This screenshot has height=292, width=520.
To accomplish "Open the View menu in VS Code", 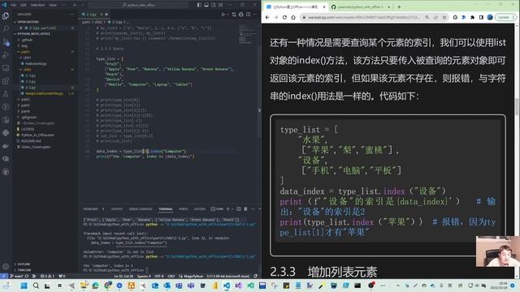I will tap(53, 5).
